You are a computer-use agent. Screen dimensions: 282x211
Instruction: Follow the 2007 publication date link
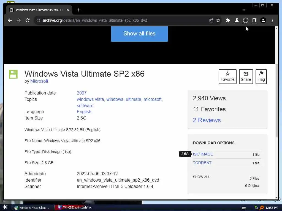click(x=82, y=93)
